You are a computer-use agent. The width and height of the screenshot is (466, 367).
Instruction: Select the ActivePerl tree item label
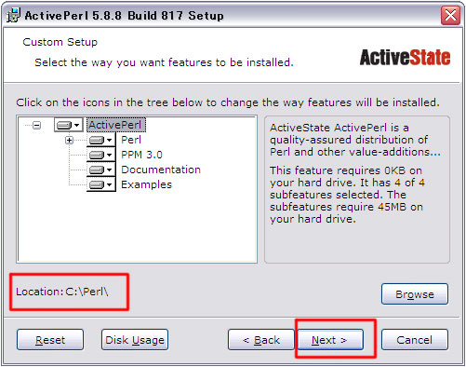tap(115, 125)
